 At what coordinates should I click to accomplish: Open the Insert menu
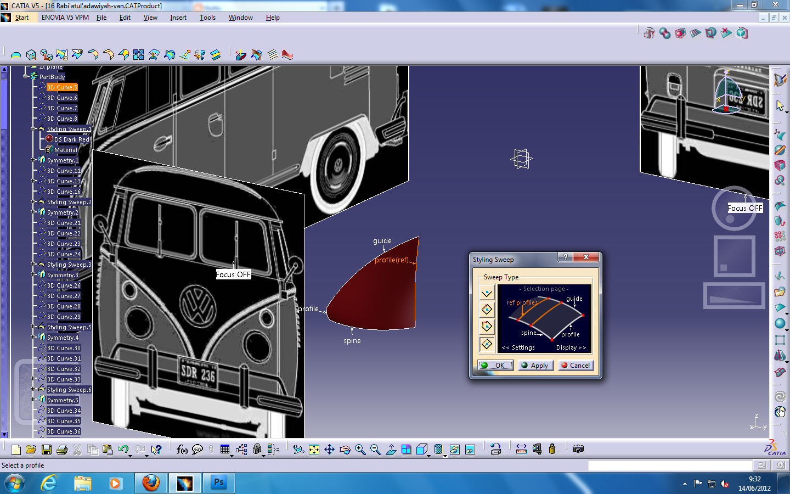[178, 17]
